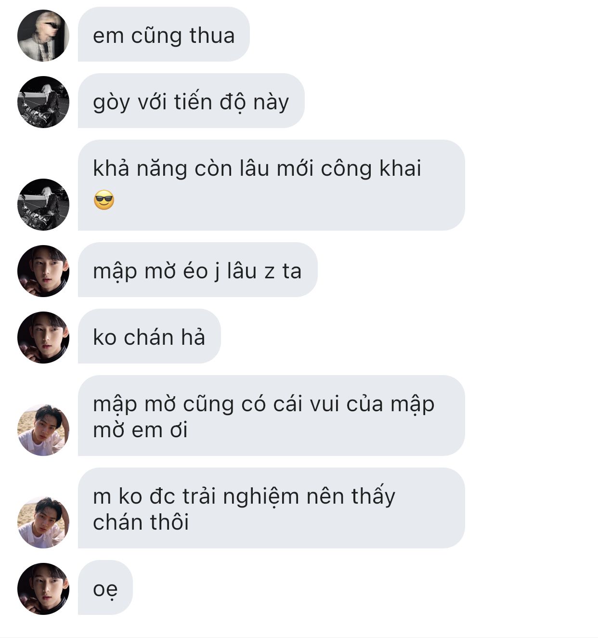Click the text 'mờ em ơi' in the bubble

140,430
